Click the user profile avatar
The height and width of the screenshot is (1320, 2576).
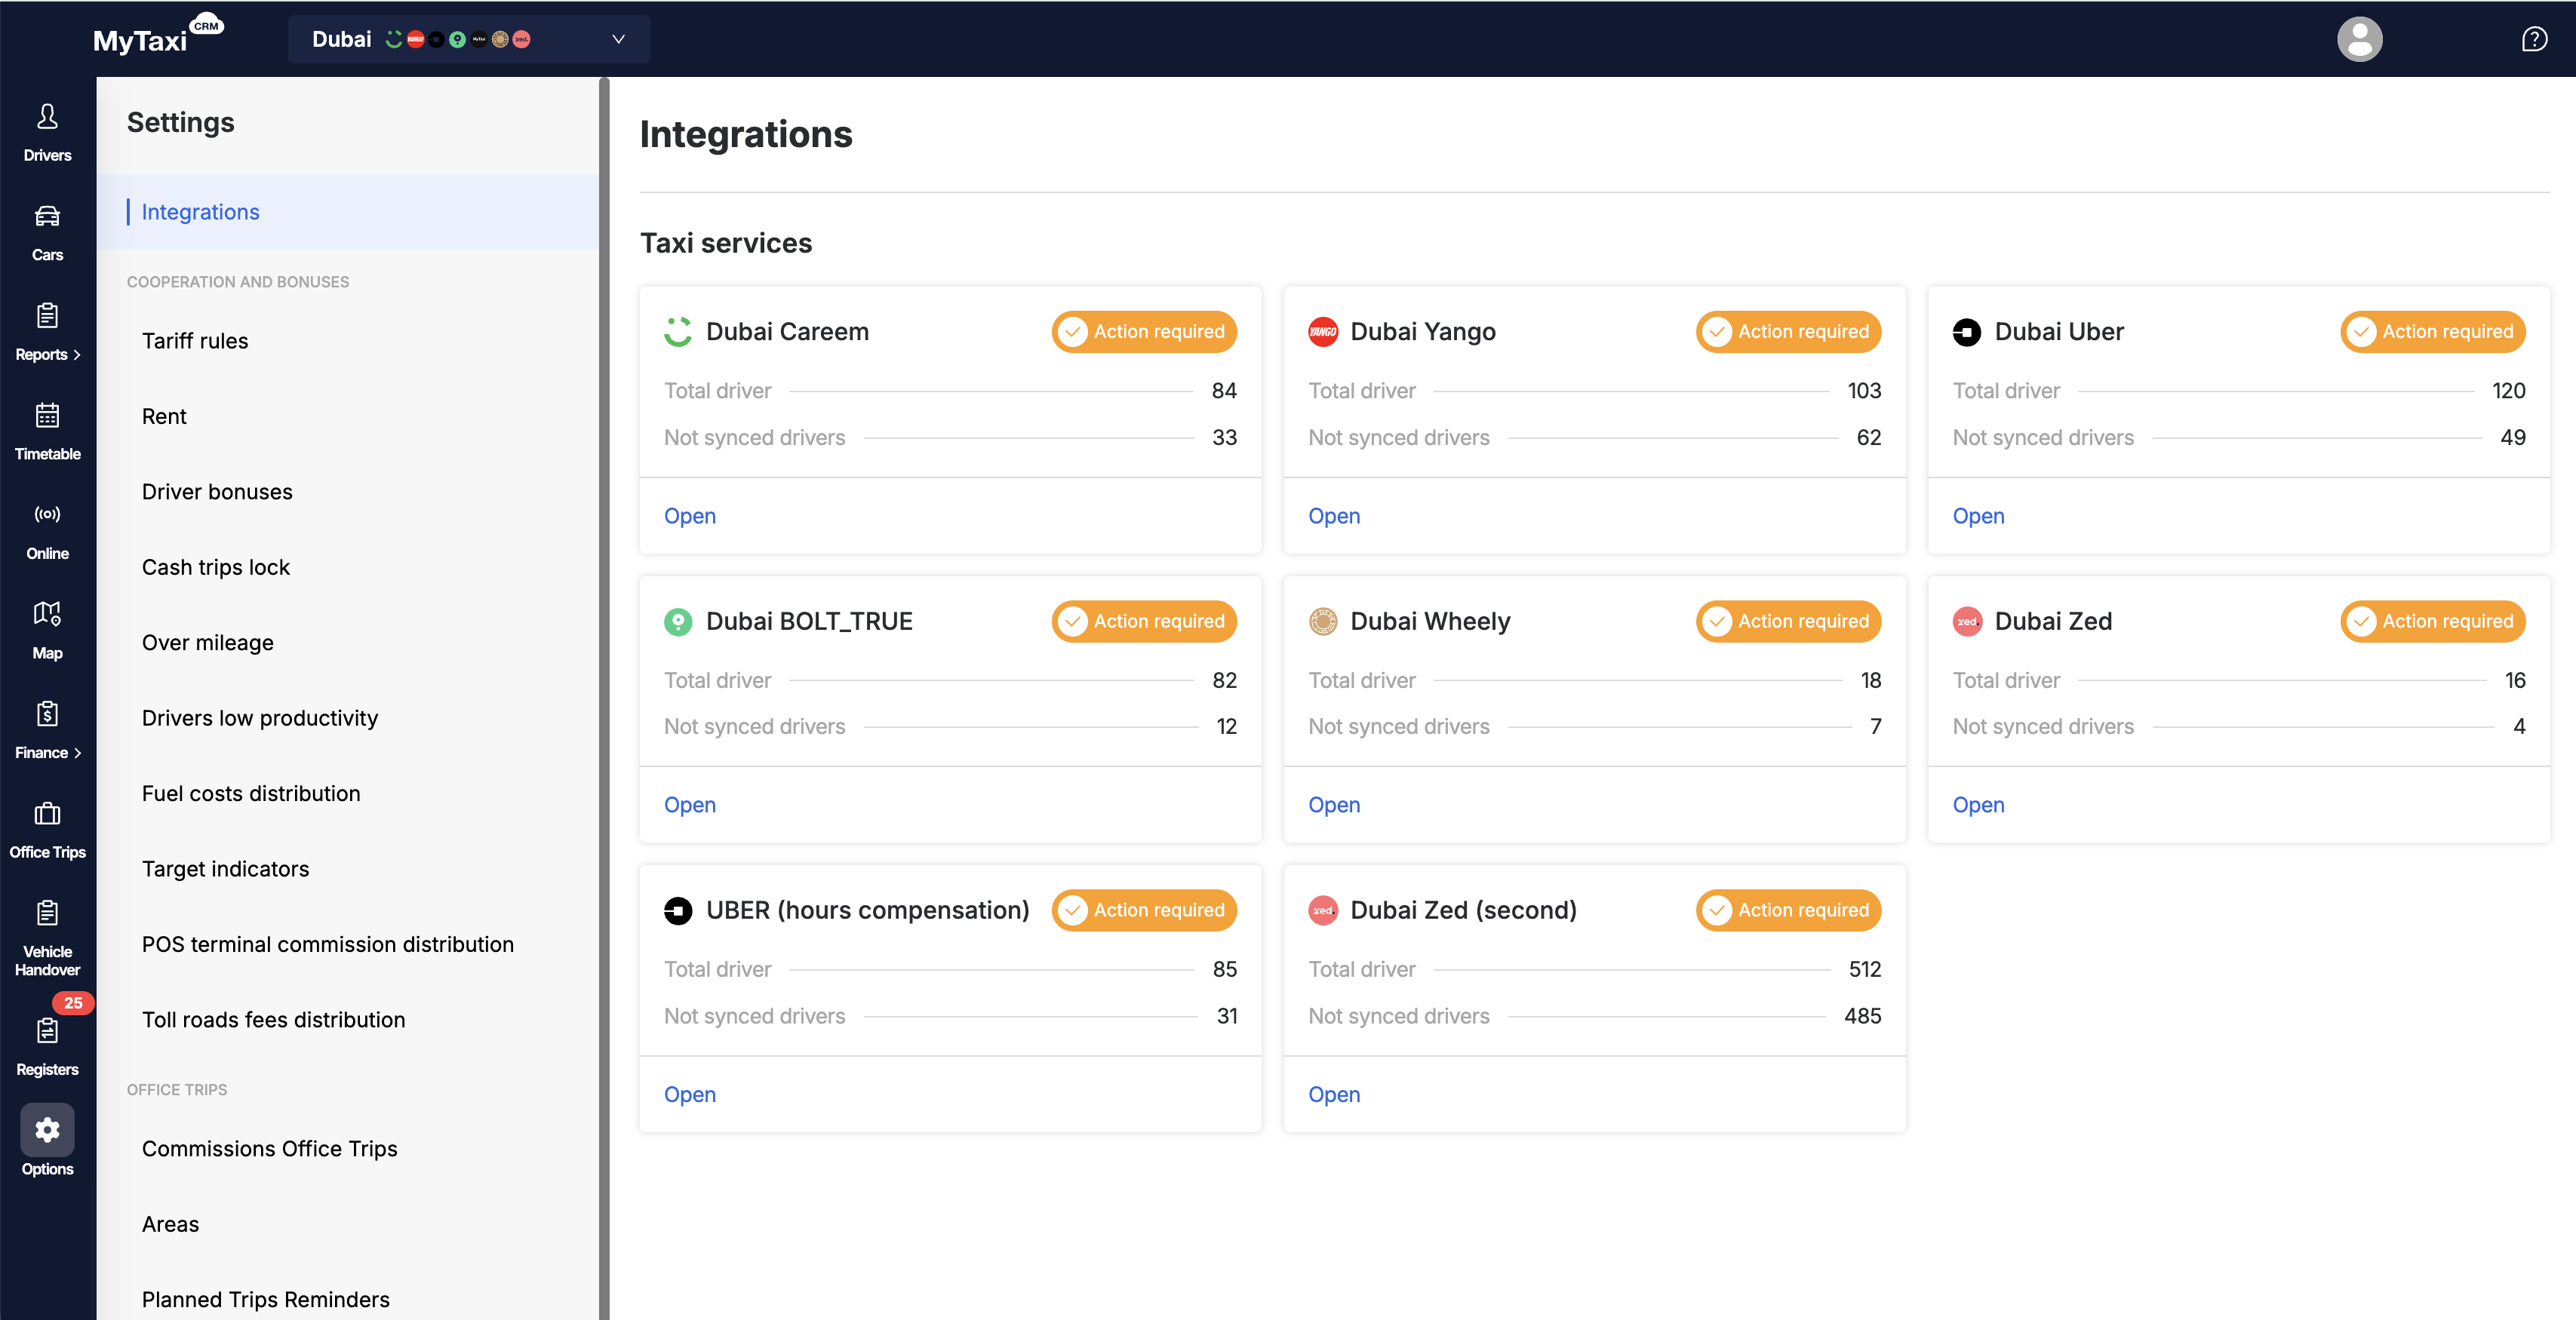pos(2359,39)
